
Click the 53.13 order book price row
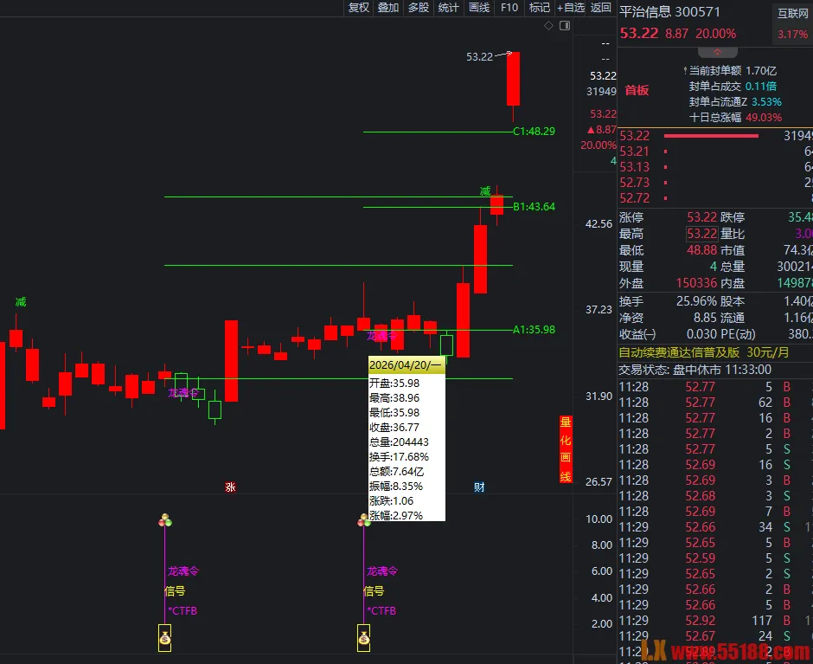(716, 167)
